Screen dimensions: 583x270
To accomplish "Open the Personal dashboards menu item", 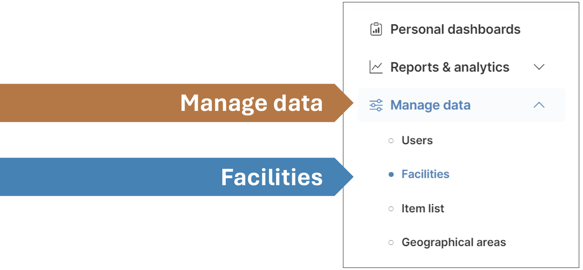I will pos(455,29).
